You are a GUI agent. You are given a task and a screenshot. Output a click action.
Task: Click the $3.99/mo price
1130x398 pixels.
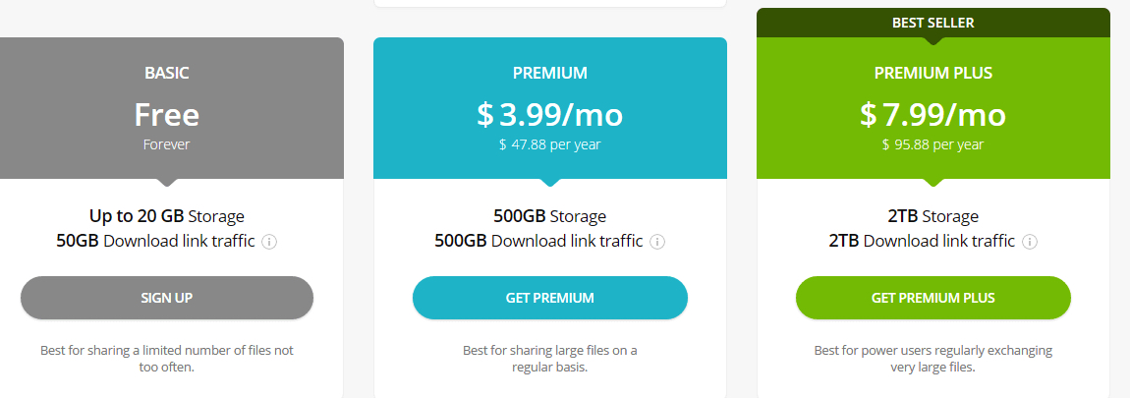pyautogui.click(x=549, y=115)
